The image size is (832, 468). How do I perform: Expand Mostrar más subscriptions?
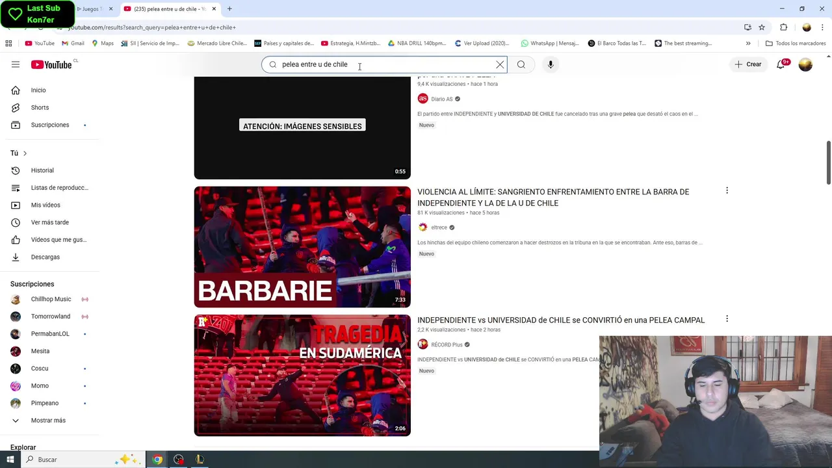click(x=49, y=421)
